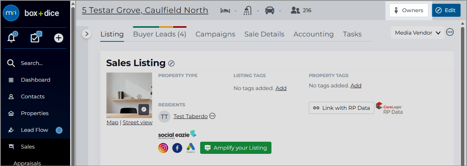The height and width of the screenshot is (166, 467).
Task: Open the Sale Details tab
Action: 264,34
